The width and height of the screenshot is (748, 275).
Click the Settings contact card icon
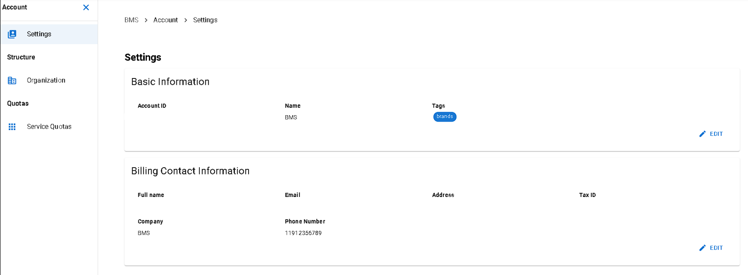[x=12, y=34]
